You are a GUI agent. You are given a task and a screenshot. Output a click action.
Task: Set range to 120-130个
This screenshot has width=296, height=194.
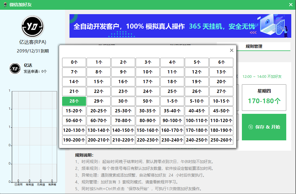74,130
